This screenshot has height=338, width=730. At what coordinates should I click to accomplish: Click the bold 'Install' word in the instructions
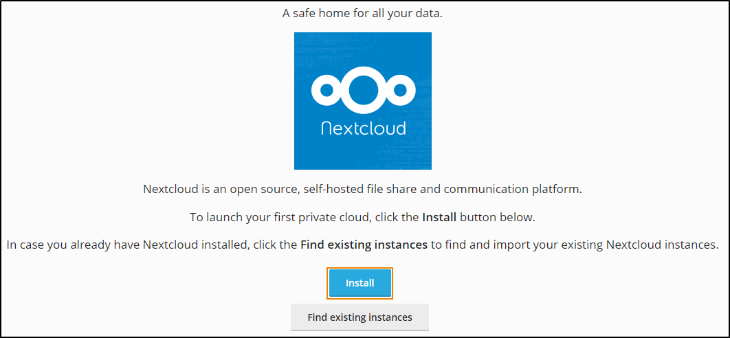(439, 217)
